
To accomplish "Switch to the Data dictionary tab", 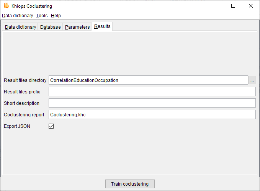I will 20,27.
